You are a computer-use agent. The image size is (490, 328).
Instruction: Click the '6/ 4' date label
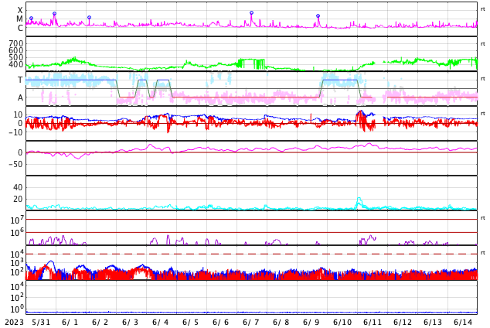coord(160,323)
